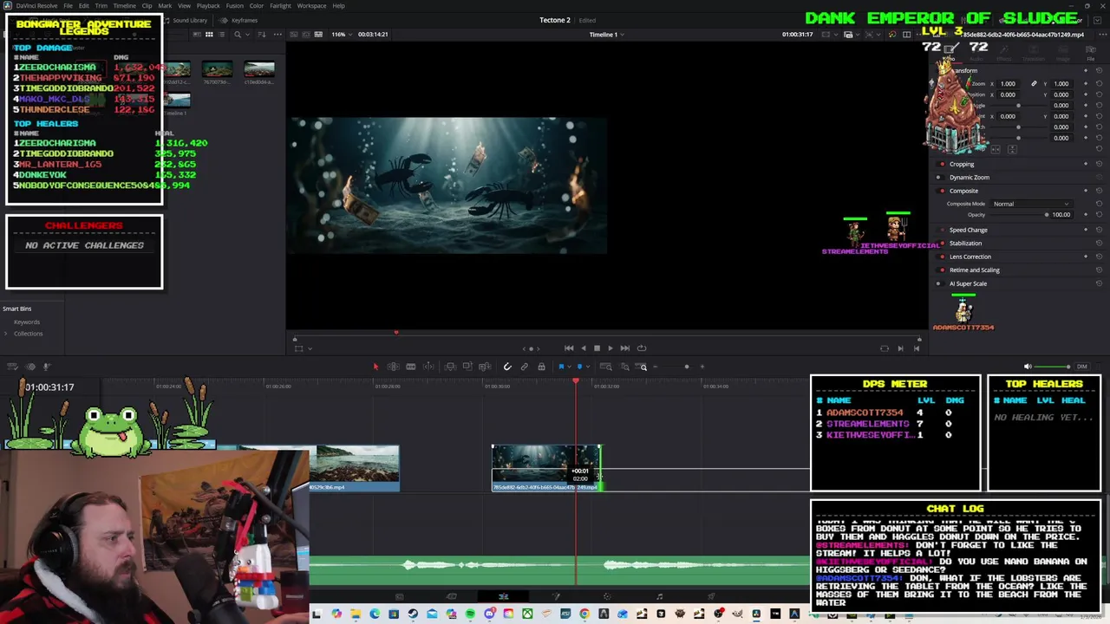Open the Sound Library panel
The width and height of the screenshot is (1110, 624).
click(185, 20)
